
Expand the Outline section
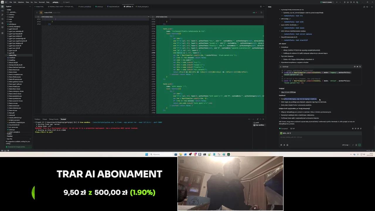pyautogui.click(x=9, y=134)
